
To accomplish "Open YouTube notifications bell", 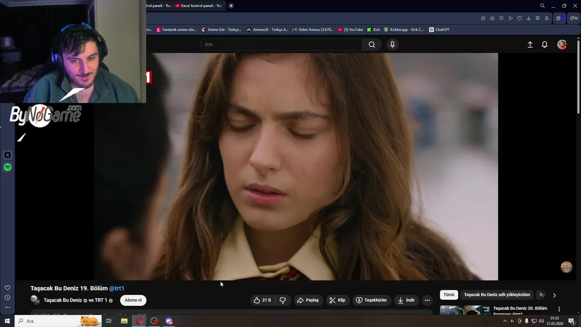I will (x=545, y=45).
